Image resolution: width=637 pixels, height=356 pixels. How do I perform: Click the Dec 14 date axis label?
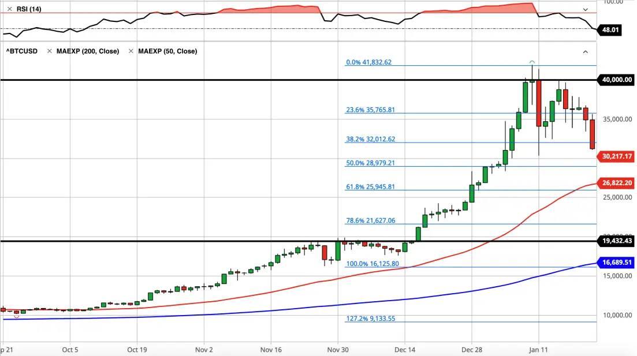tap(405, 350)
